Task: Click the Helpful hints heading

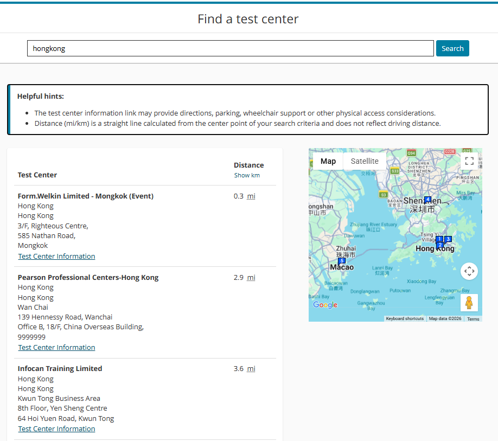Action: point(40,96)
